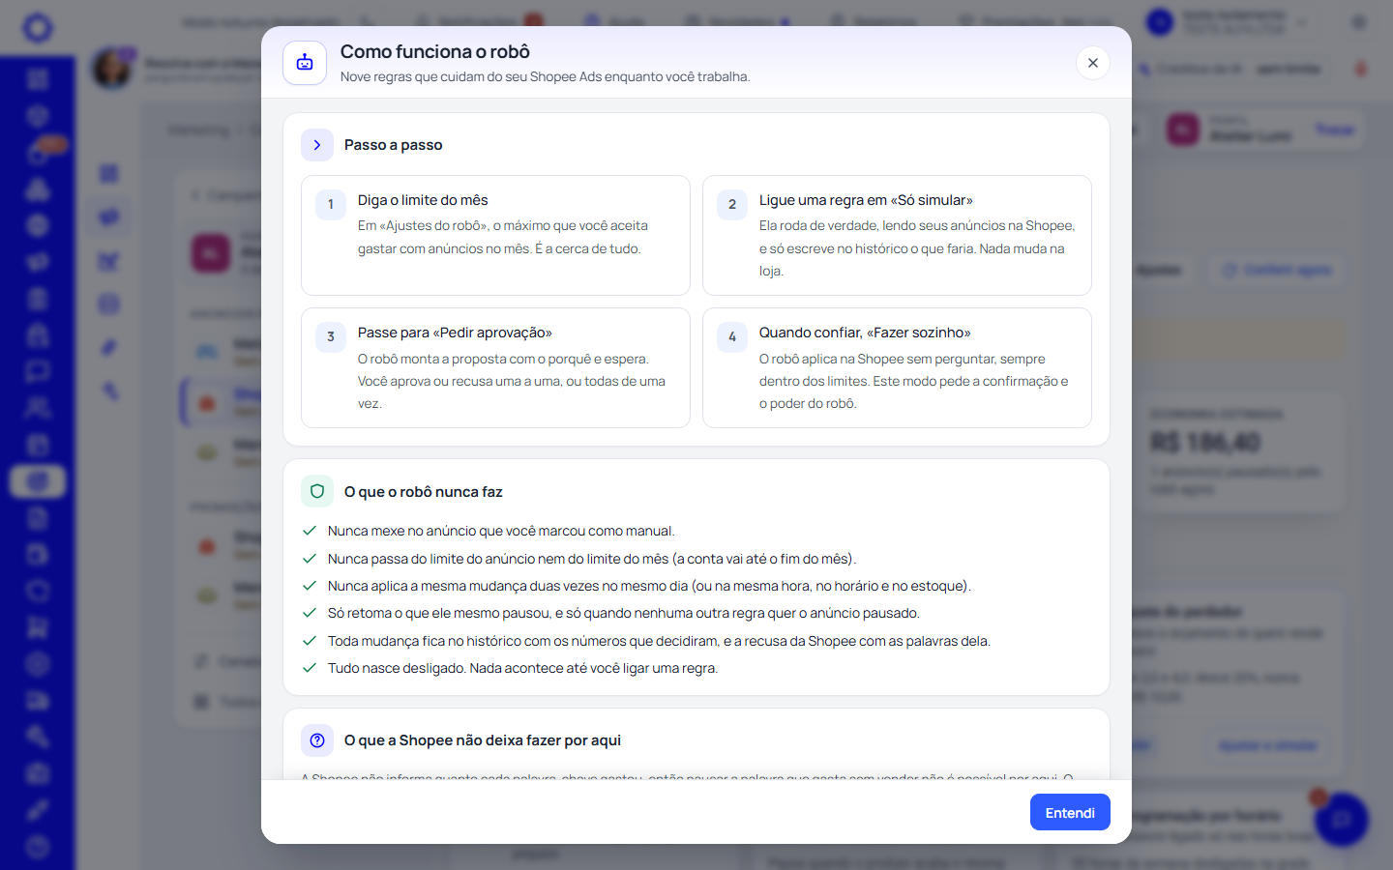Click the description 'Ela roda de verdade, lendo seus anúncios'

click(917, 248)
